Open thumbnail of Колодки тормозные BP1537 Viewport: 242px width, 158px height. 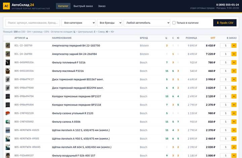click(8, 96)
